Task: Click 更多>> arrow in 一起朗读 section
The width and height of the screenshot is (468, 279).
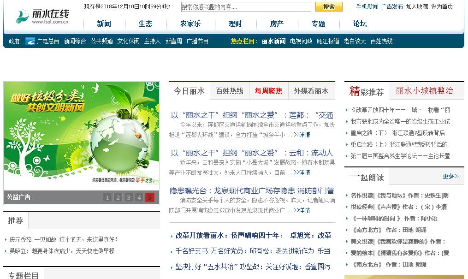Action: [451, 176]
